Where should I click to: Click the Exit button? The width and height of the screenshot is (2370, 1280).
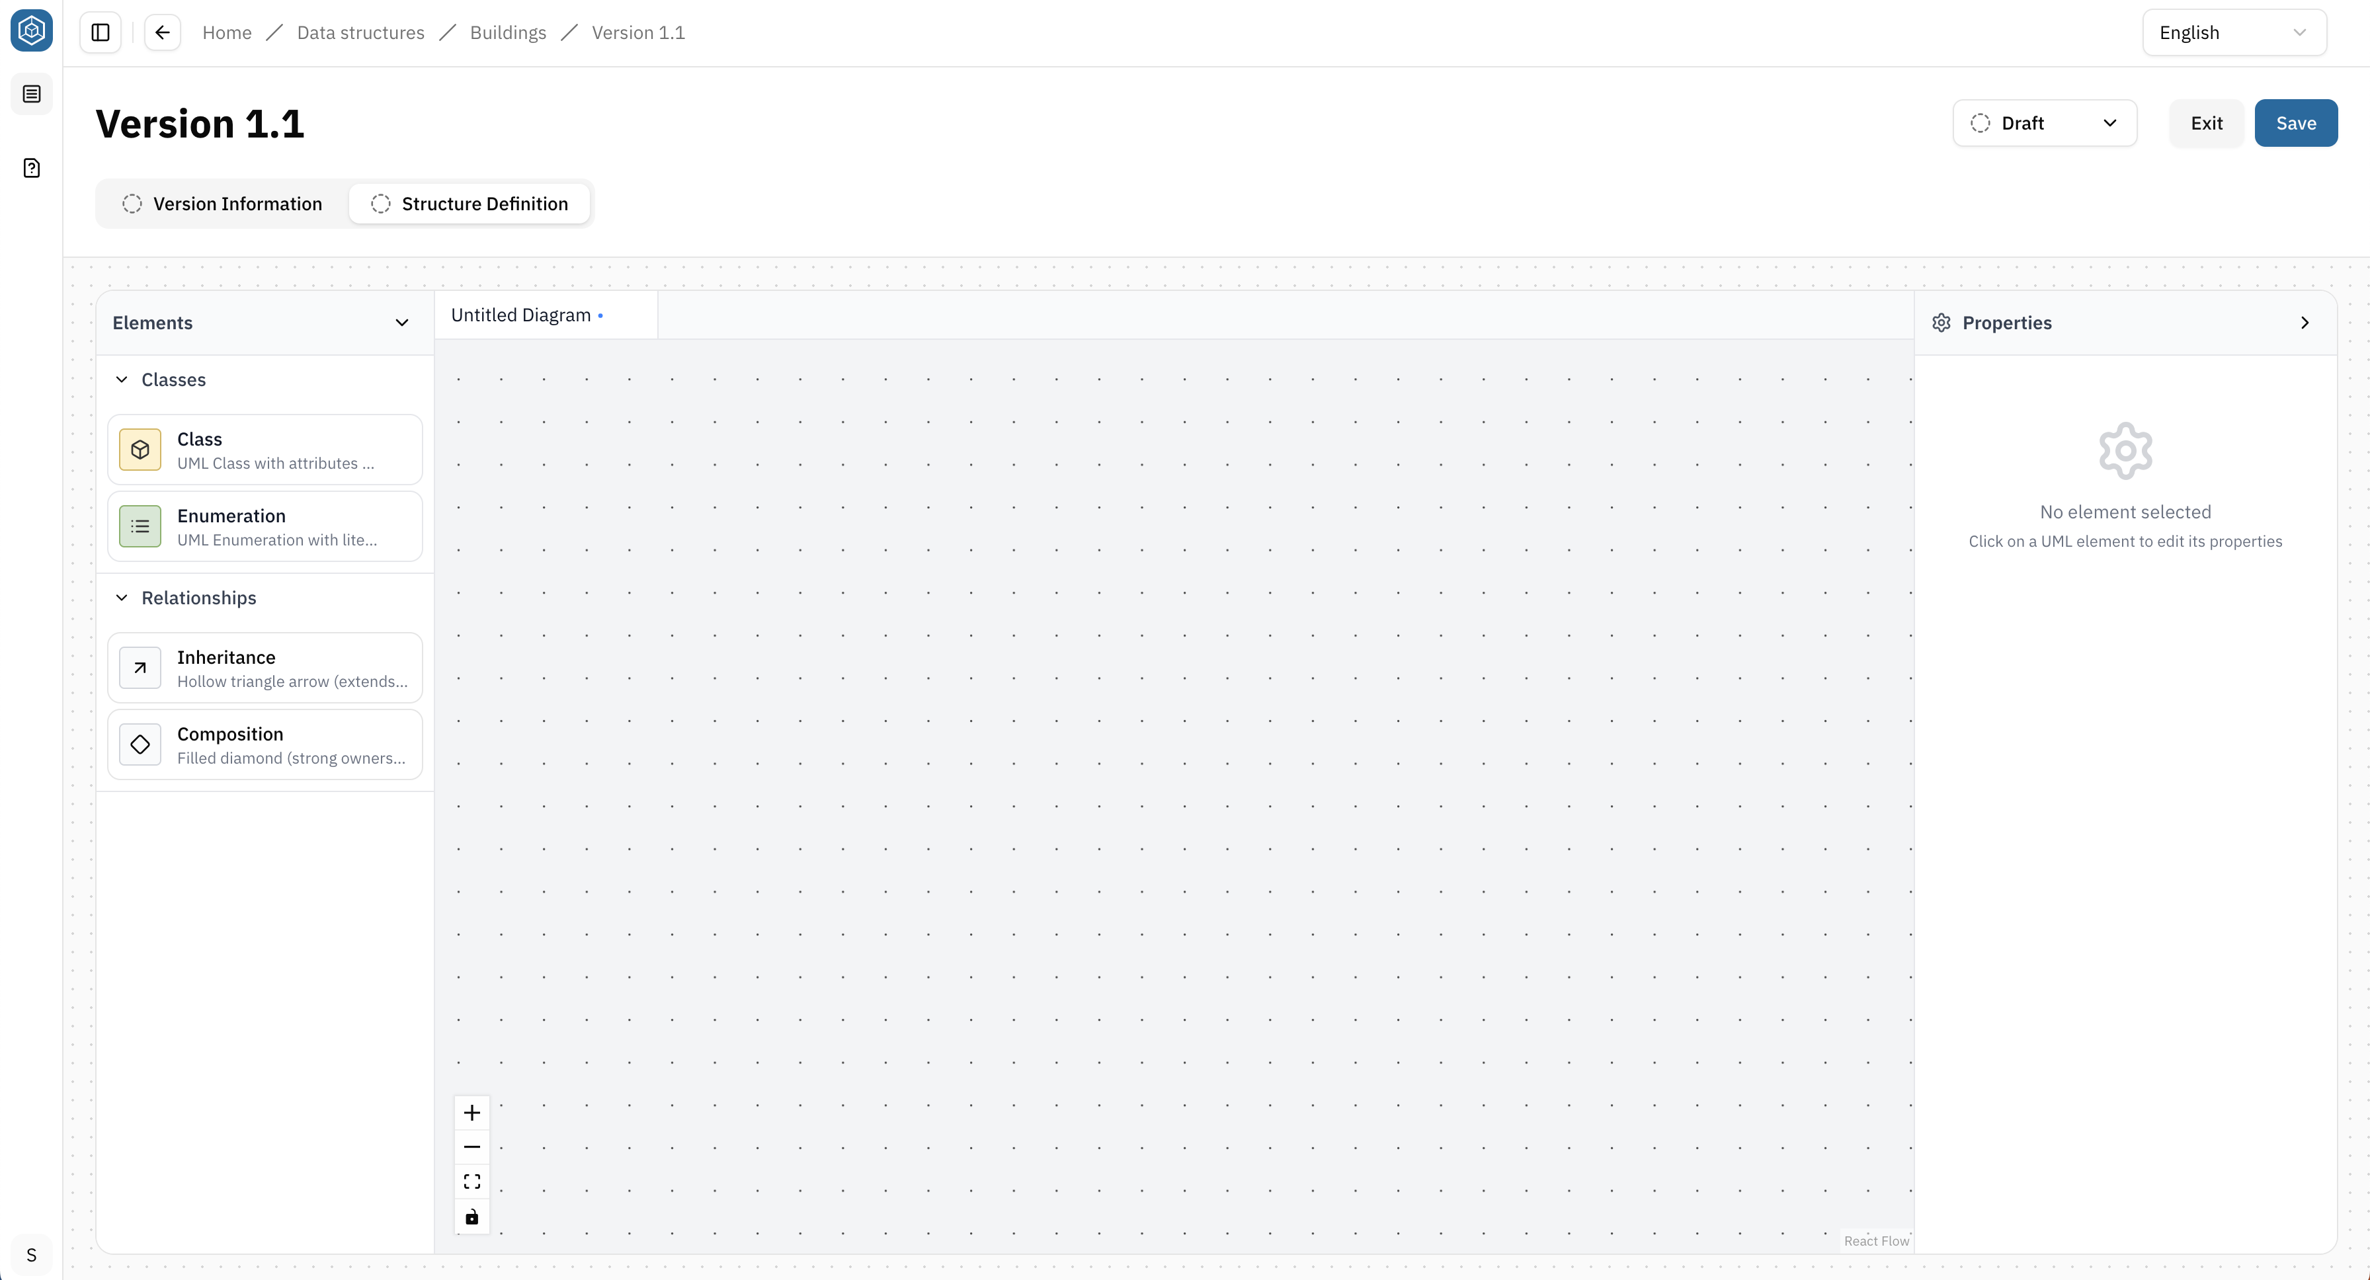tap(2206, 123)
